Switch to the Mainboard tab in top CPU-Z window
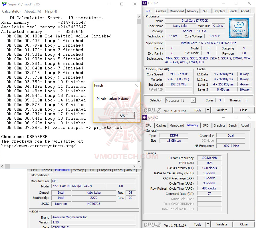Viewport: 256px width, 228px height. 176,11
